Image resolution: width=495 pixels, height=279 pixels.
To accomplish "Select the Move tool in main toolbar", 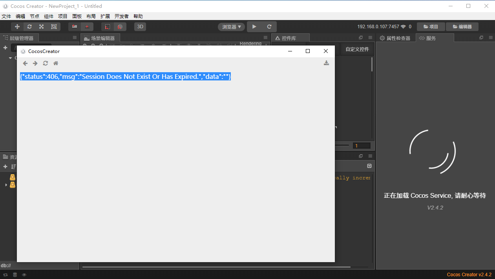I will tap(17, 27).
